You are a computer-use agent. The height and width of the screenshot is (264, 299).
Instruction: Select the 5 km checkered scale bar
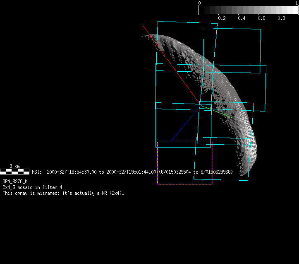[x=14, y=171]
